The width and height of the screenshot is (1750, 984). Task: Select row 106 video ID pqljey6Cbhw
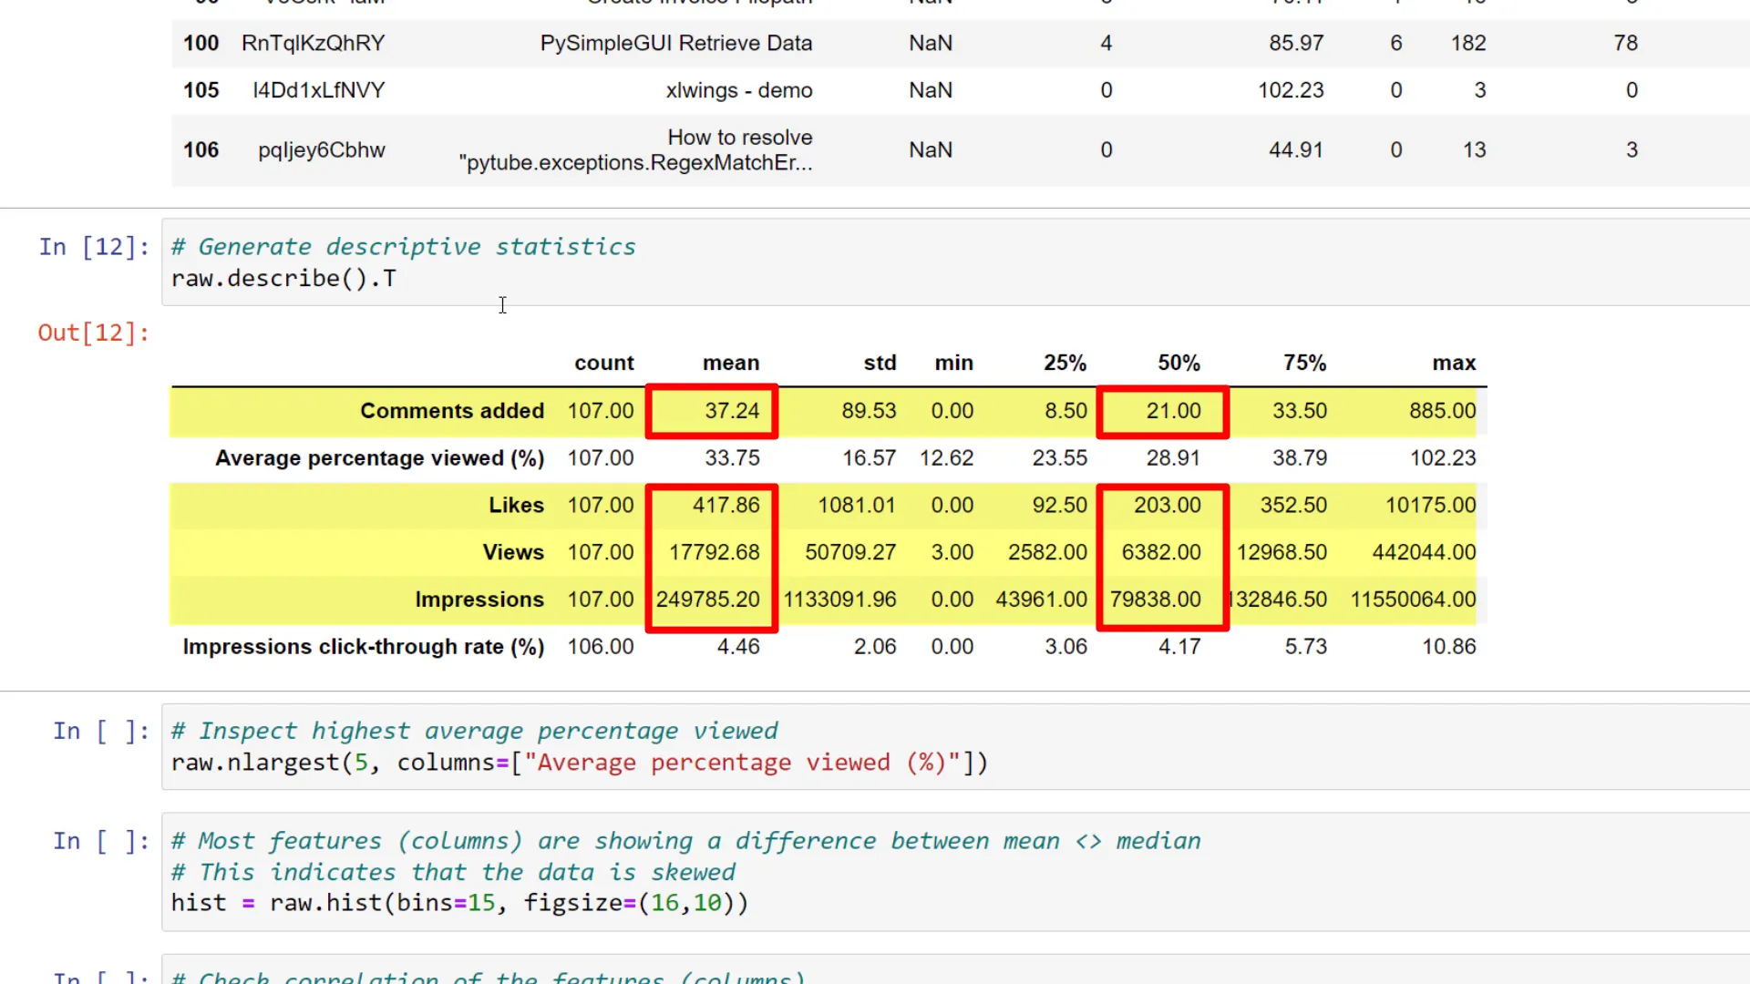click(321, 150)
